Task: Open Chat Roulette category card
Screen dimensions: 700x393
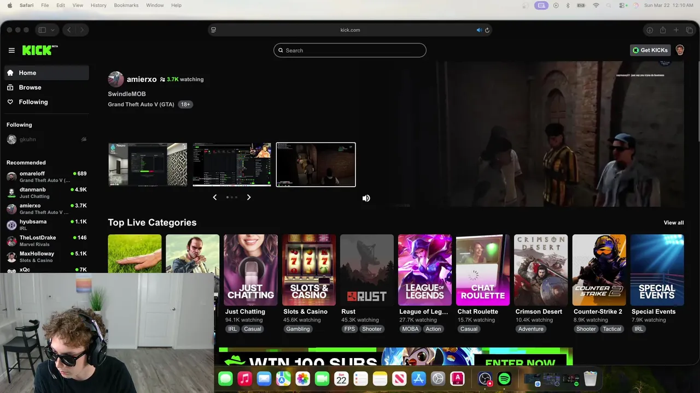Action: [x=483, y=270]
